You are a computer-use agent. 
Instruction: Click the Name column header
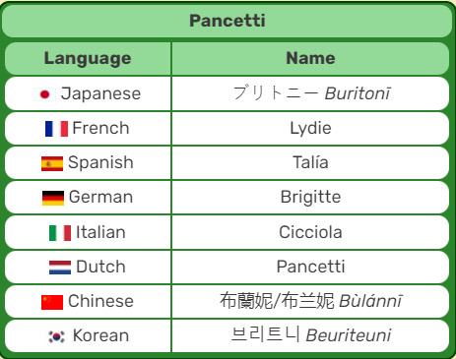pos(310,58)
